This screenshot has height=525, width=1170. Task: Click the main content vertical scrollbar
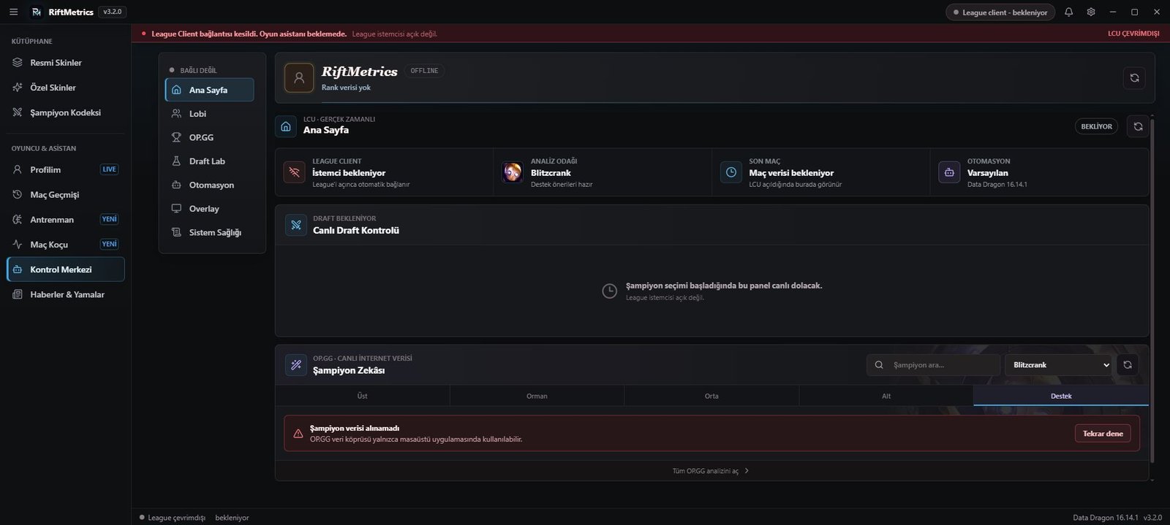pyautogui.click(x=1152, y=292)
